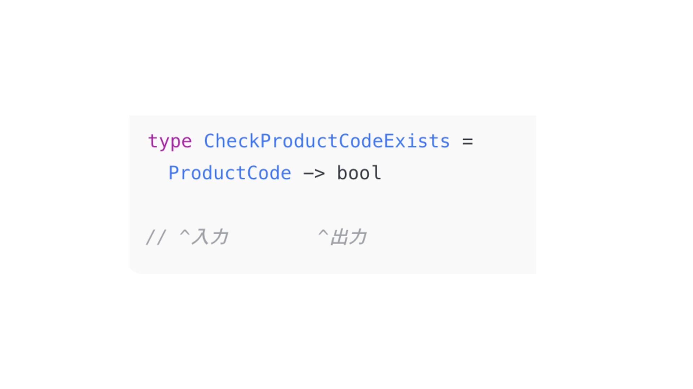Image resolution: width=693 pixels, height=389 pixels.
Task: Click the "bool" return type
Action: tap(359, 173)
